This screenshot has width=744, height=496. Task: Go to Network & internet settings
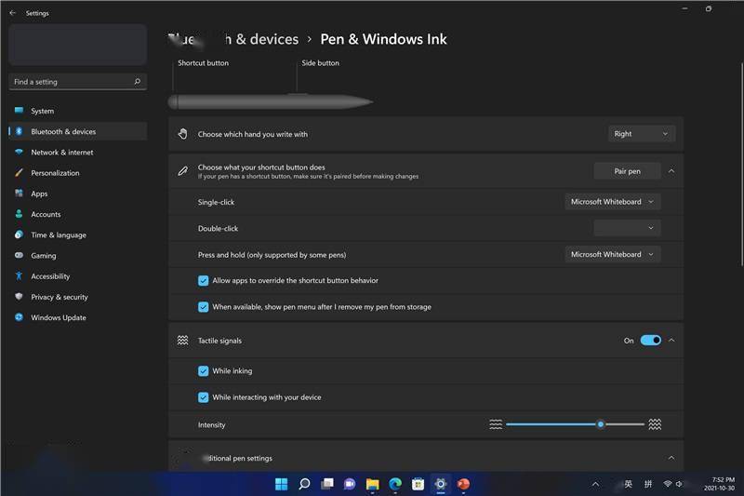[x=78, y=152]
